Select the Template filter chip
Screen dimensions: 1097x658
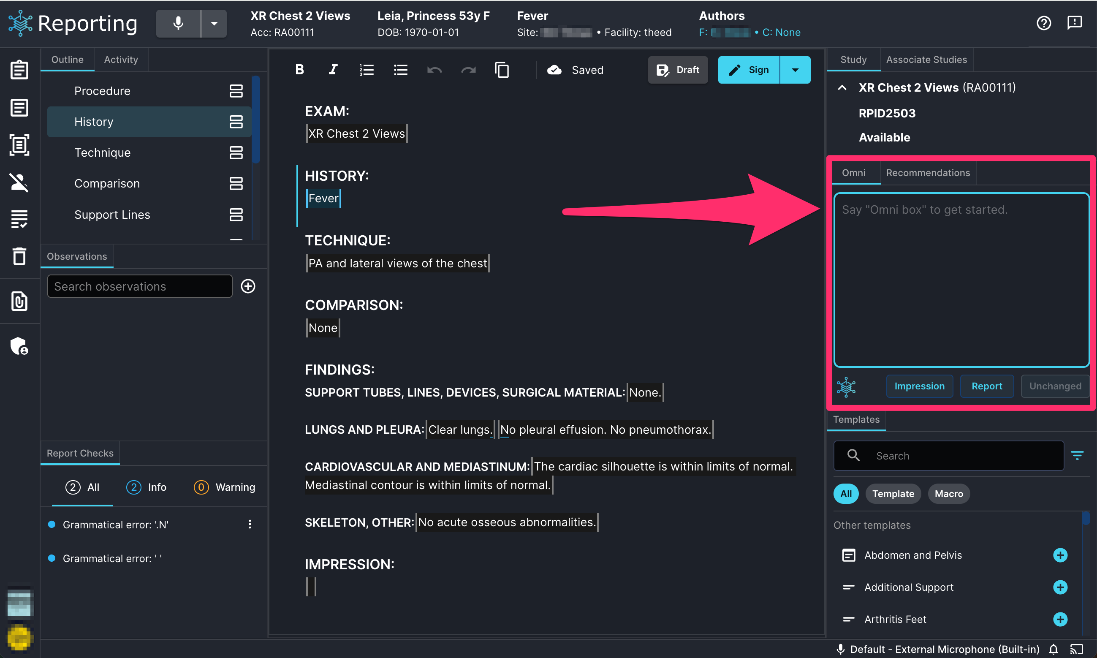[x=893, y=493]
